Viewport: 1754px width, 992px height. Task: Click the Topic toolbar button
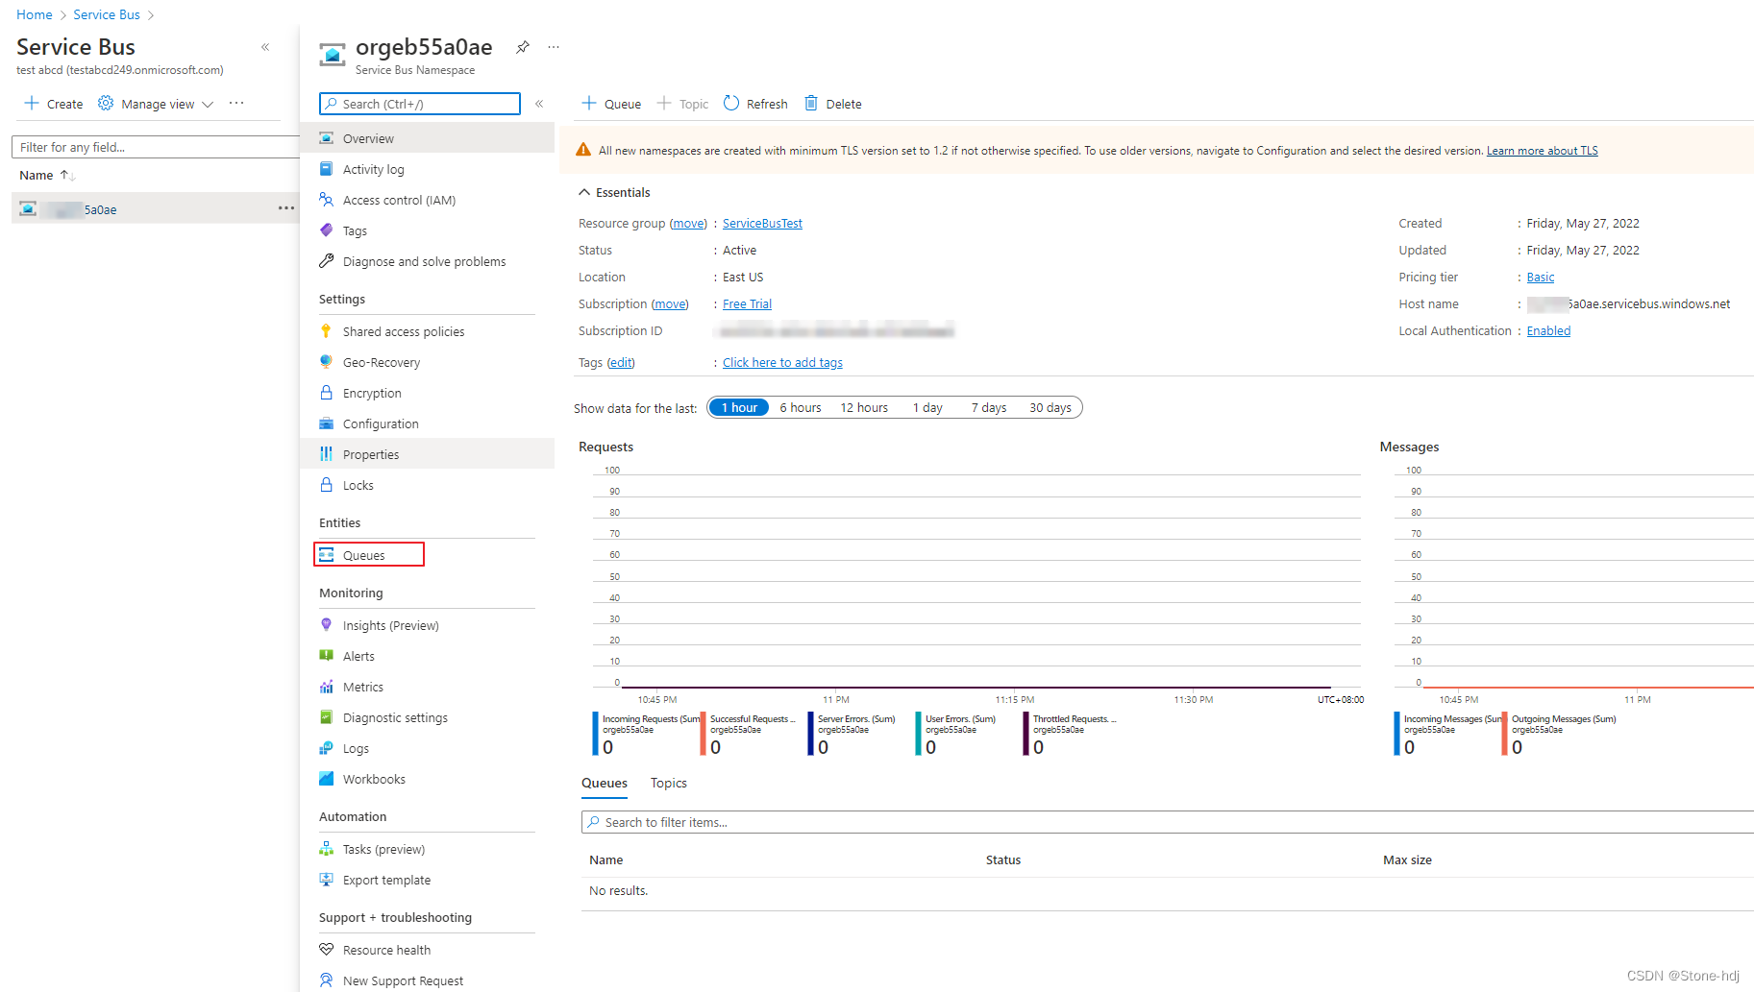(x=683, y=104)
